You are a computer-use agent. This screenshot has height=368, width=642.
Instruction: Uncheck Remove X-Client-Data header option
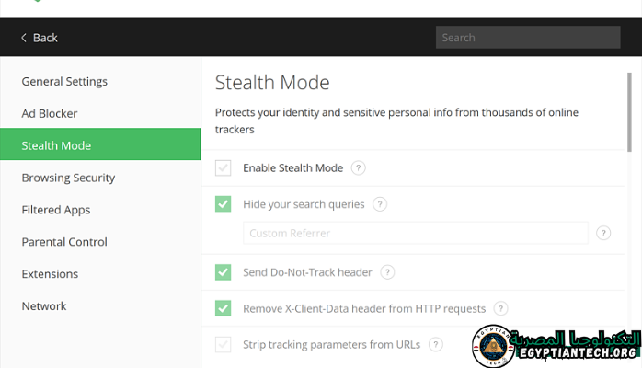[223, 309]
